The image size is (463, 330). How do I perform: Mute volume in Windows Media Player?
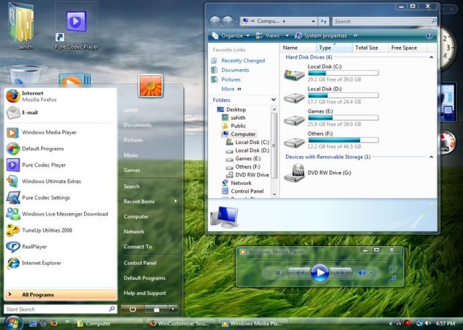click(x=361, y=273)
